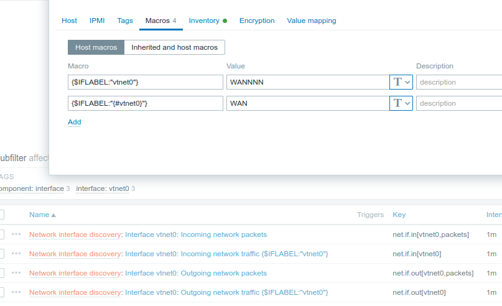Open Network interface discovery link in Incoming packets row
The width and height of the screenshot is (502, 306).
click(x=75, y=234)
